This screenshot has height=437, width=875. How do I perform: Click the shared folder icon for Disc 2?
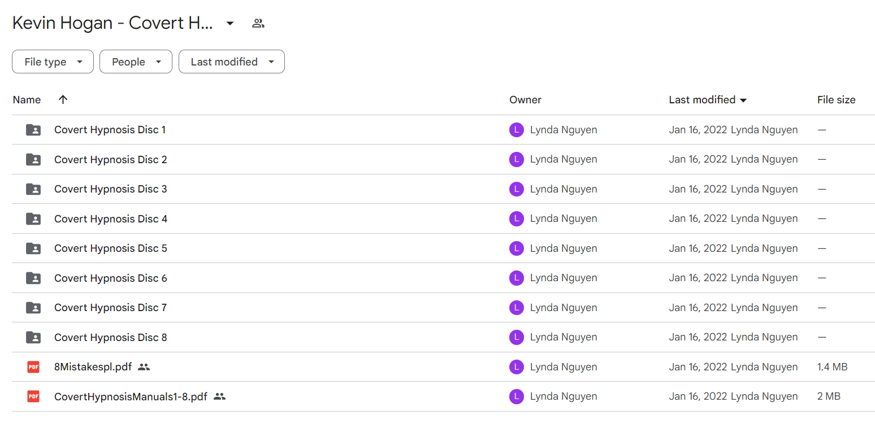tap(33, 159)
